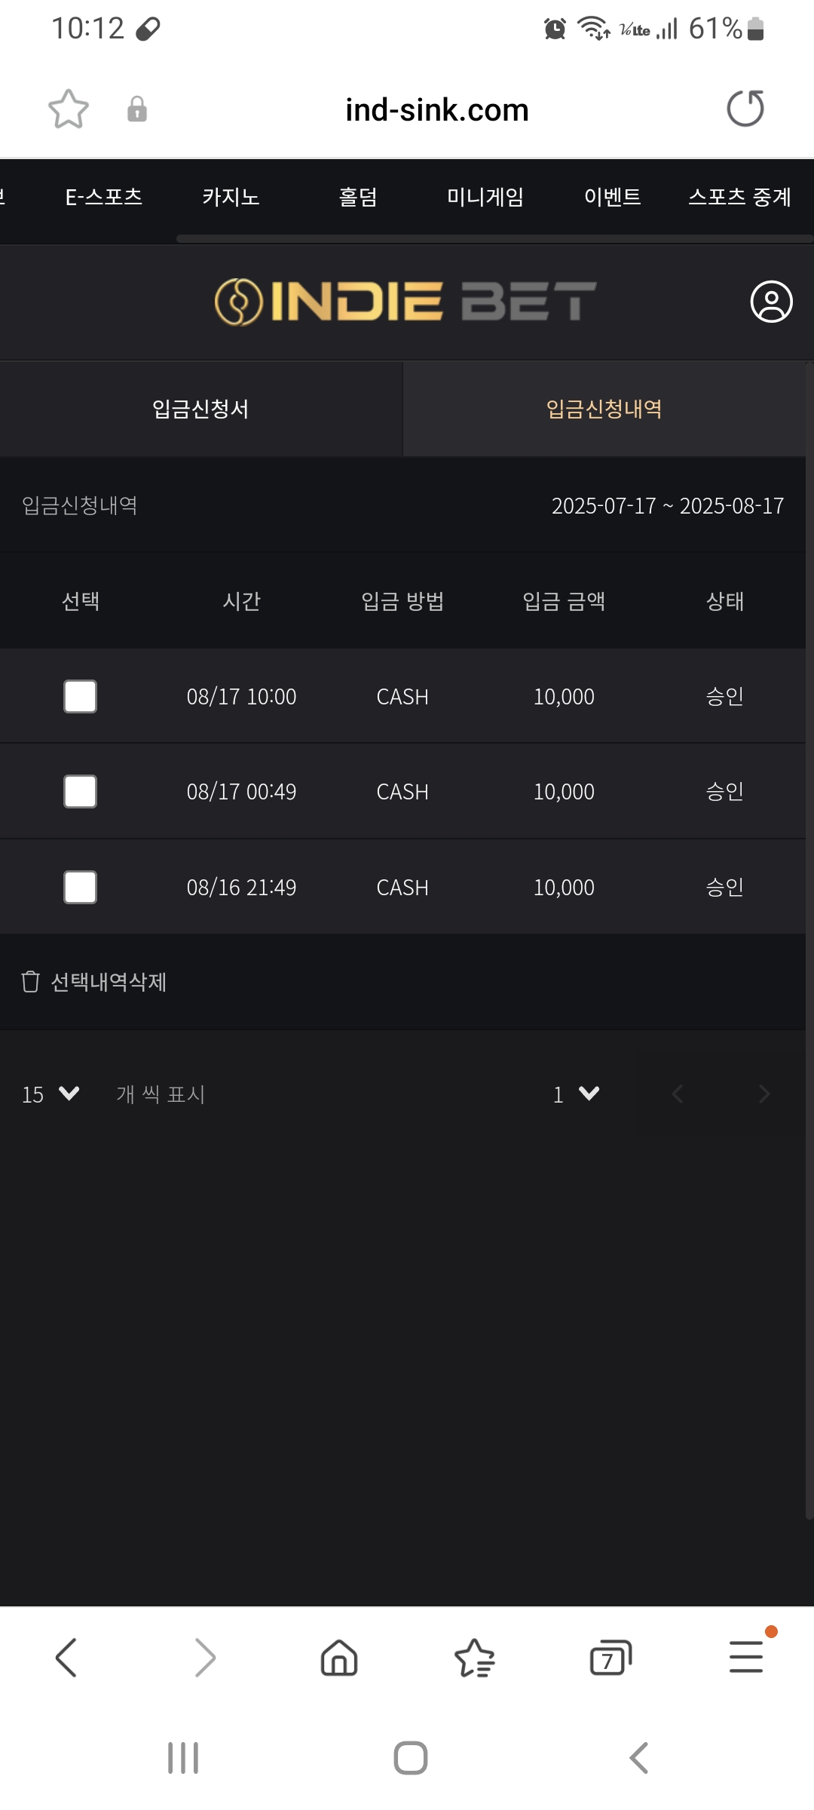Open the browser tabs switcher
Image resolution: width=814 pixels, height=1810 pixels.
610,1658
